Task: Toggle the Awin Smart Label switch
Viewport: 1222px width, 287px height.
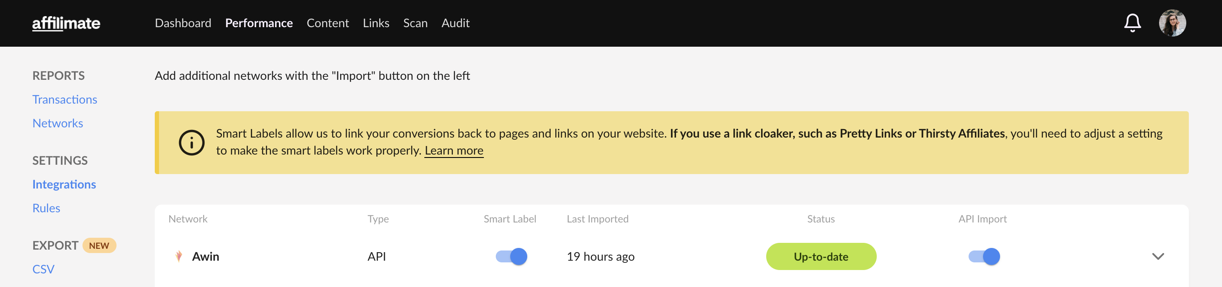Action: pos(511,256)
